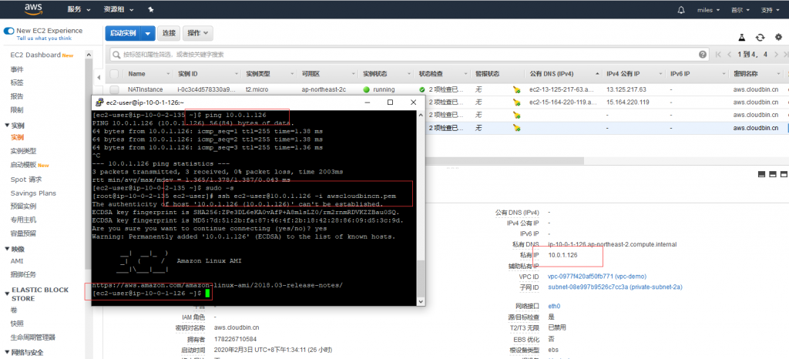Click green status check icon on NATInstance row

pyautogui.click(x=422, y=89)
